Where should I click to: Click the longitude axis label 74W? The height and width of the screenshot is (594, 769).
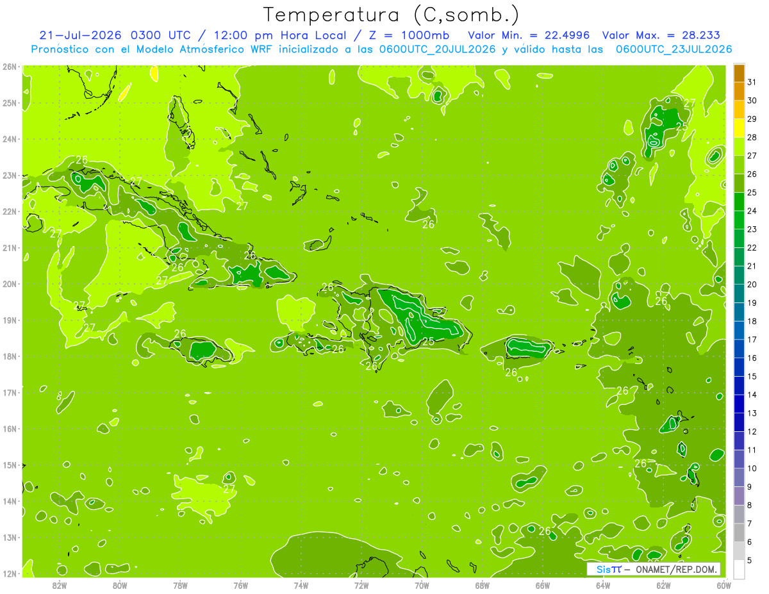point(301,585)
